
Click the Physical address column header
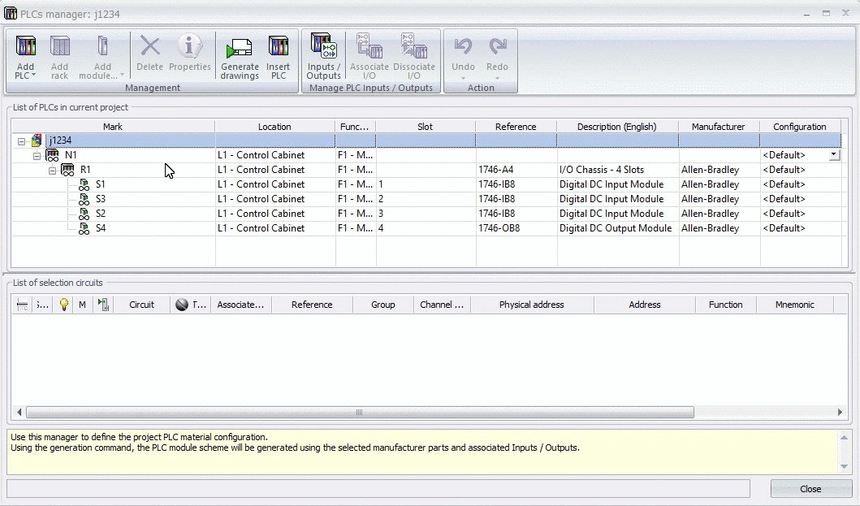(531, 305)
